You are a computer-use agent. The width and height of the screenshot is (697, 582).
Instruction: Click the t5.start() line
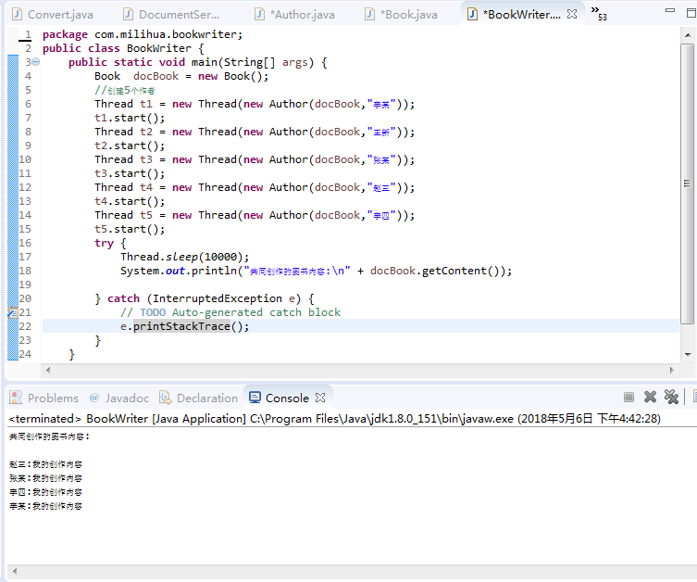click(130, 229)
